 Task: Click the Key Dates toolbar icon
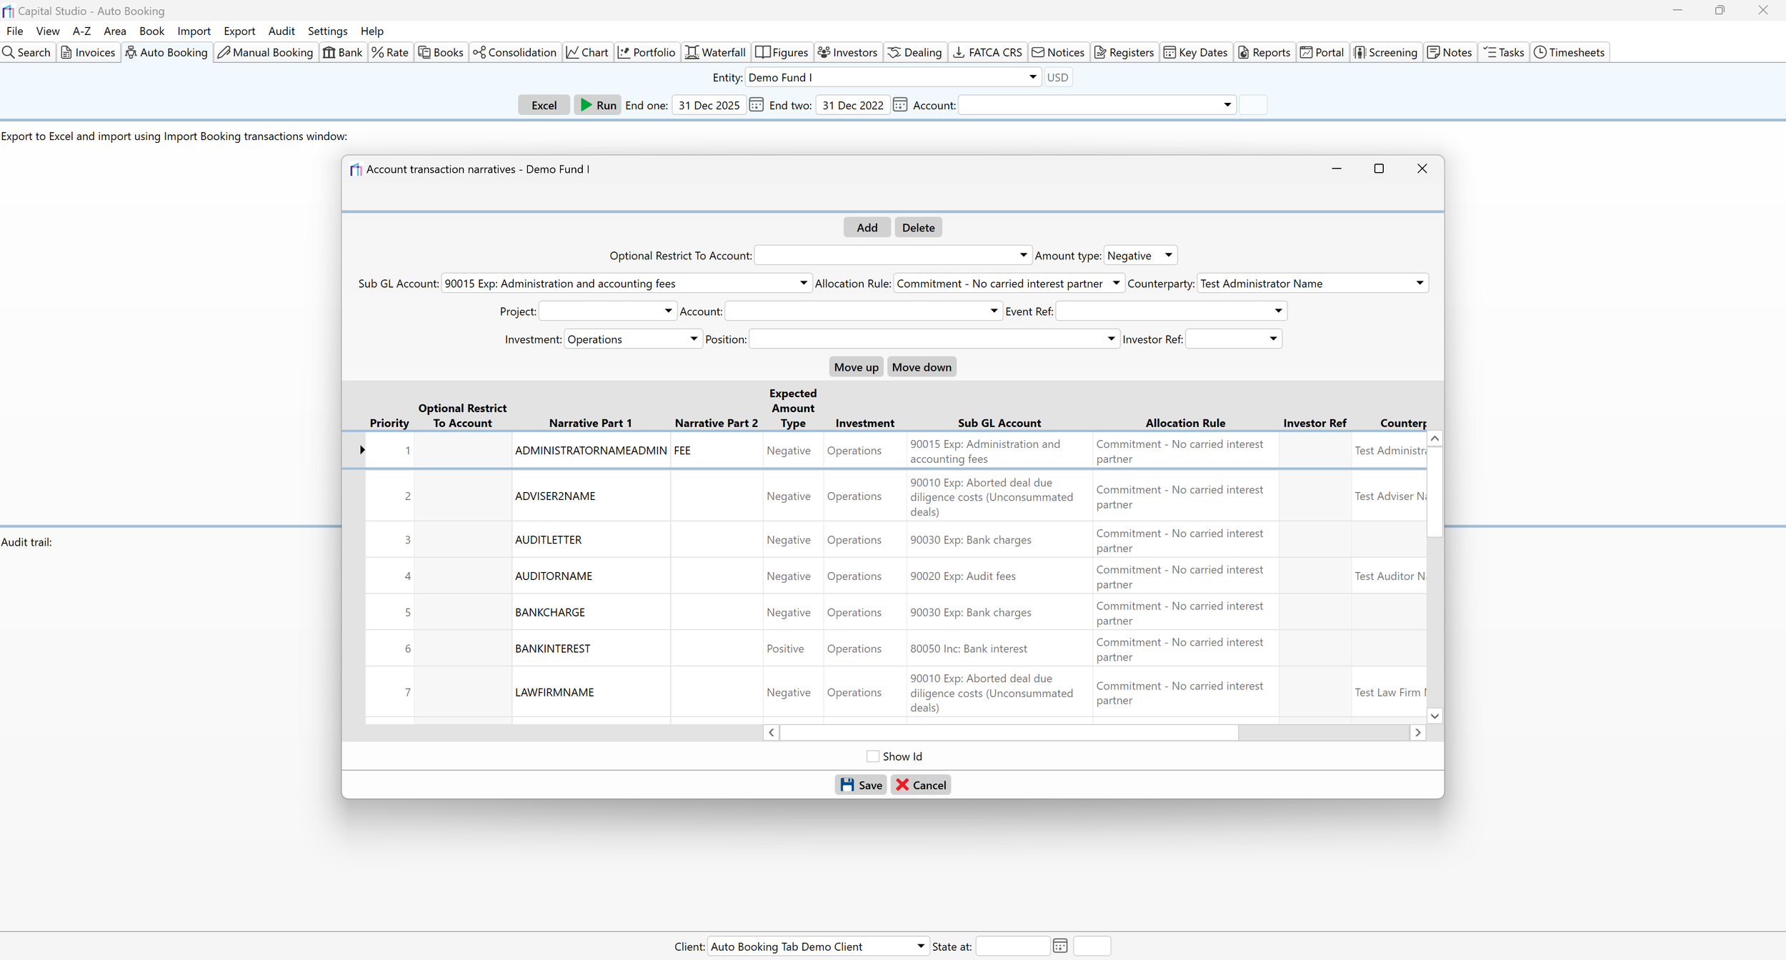[x=1169, y=52]
